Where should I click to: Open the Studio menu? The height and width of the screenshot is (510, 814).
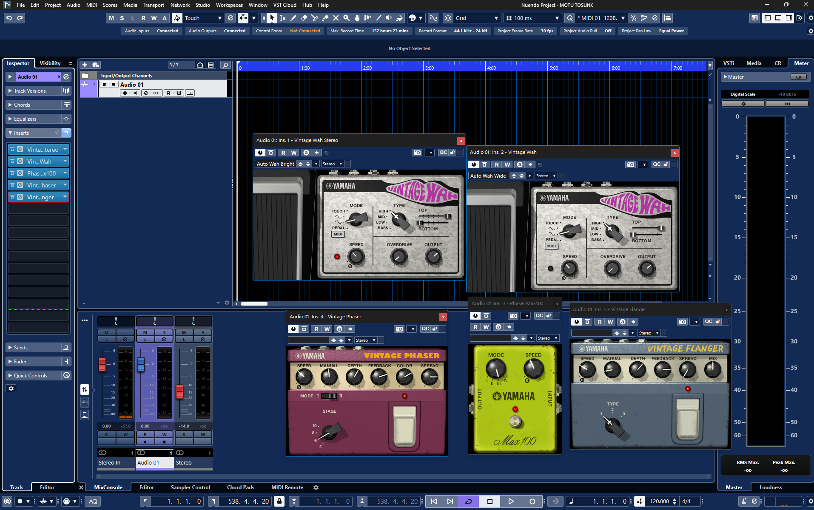click(x=202, y=5)
